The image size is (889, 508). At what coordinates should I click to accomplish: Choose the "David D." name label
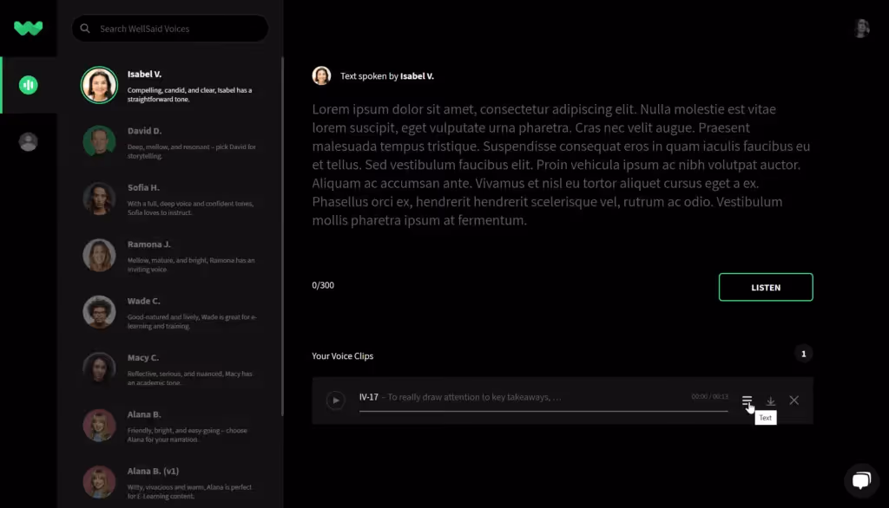pos(145,131)
